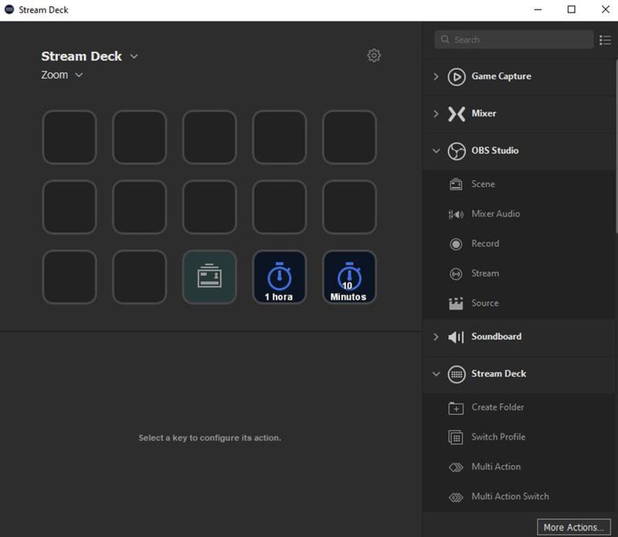Screen dimensions: 618x537
Task: Open the Zoom profile dropdown
Action: (x=79, y=75)
